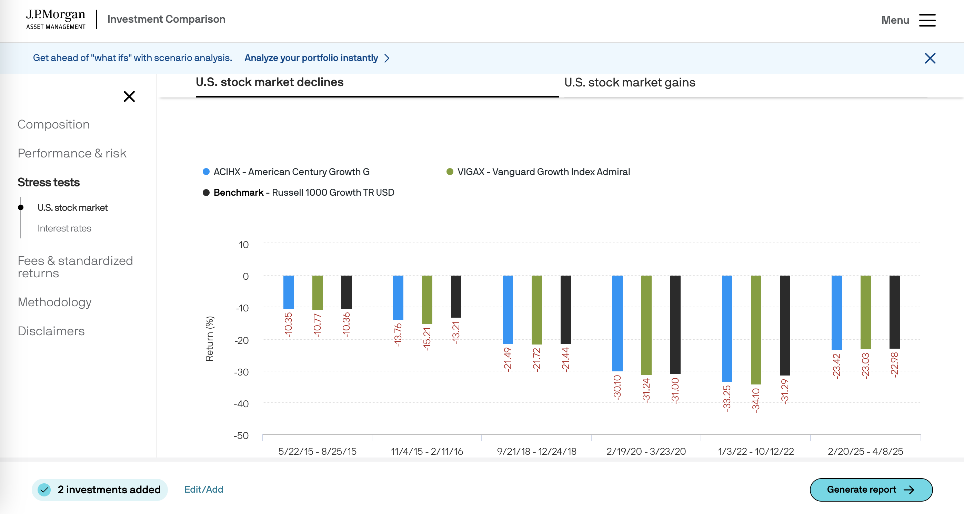Open Analyze your portfolio instantly link
Viewport: 964px width, 514px height.
tap(311, 58)
